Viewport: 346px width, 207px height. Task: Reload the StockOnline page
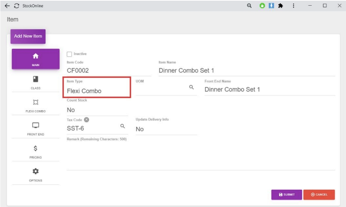[x=16, y=6]
